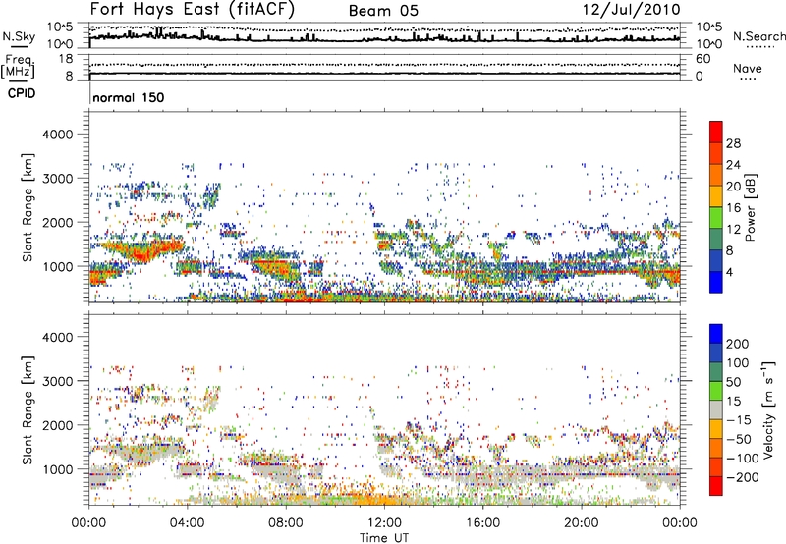Viewport: 786px width, 544px height.
Task: Click the 'normal 150' CPID text
Action: pos(129,97)
